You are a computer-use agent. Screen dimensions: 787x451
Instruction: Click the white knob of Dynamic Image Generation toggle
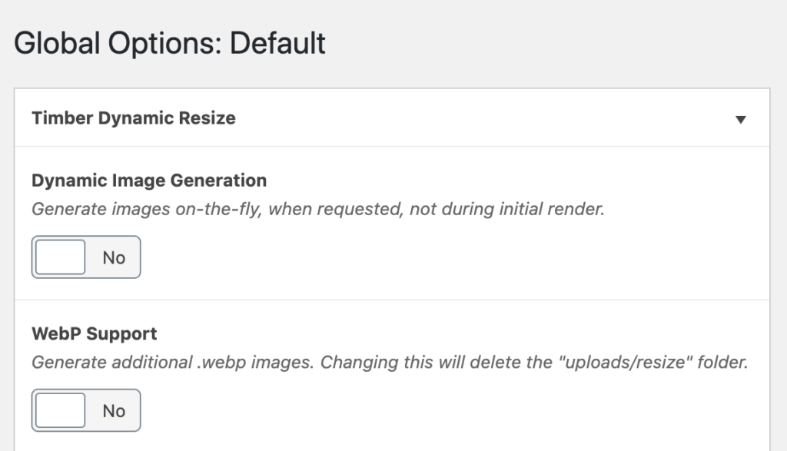click(x=60, y=257)
